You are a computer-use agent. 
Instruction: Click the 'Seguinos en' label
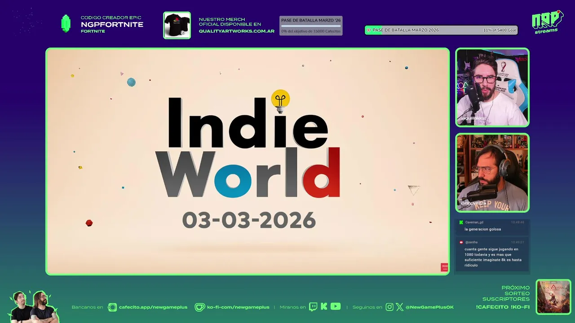click(367, 307)
